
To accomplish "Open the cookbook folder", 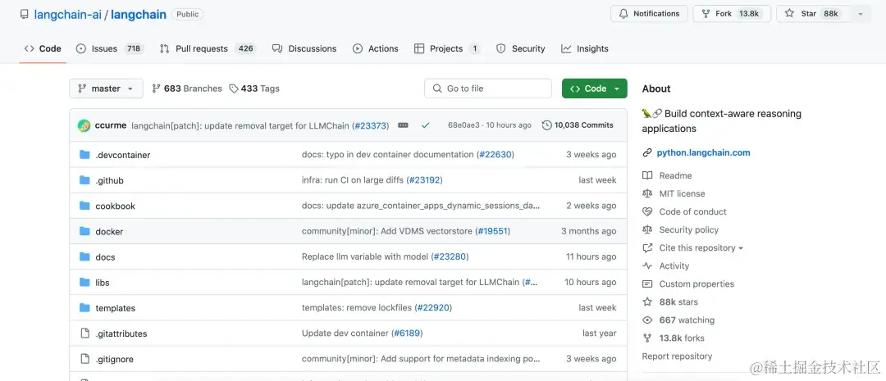I will 116,206.
